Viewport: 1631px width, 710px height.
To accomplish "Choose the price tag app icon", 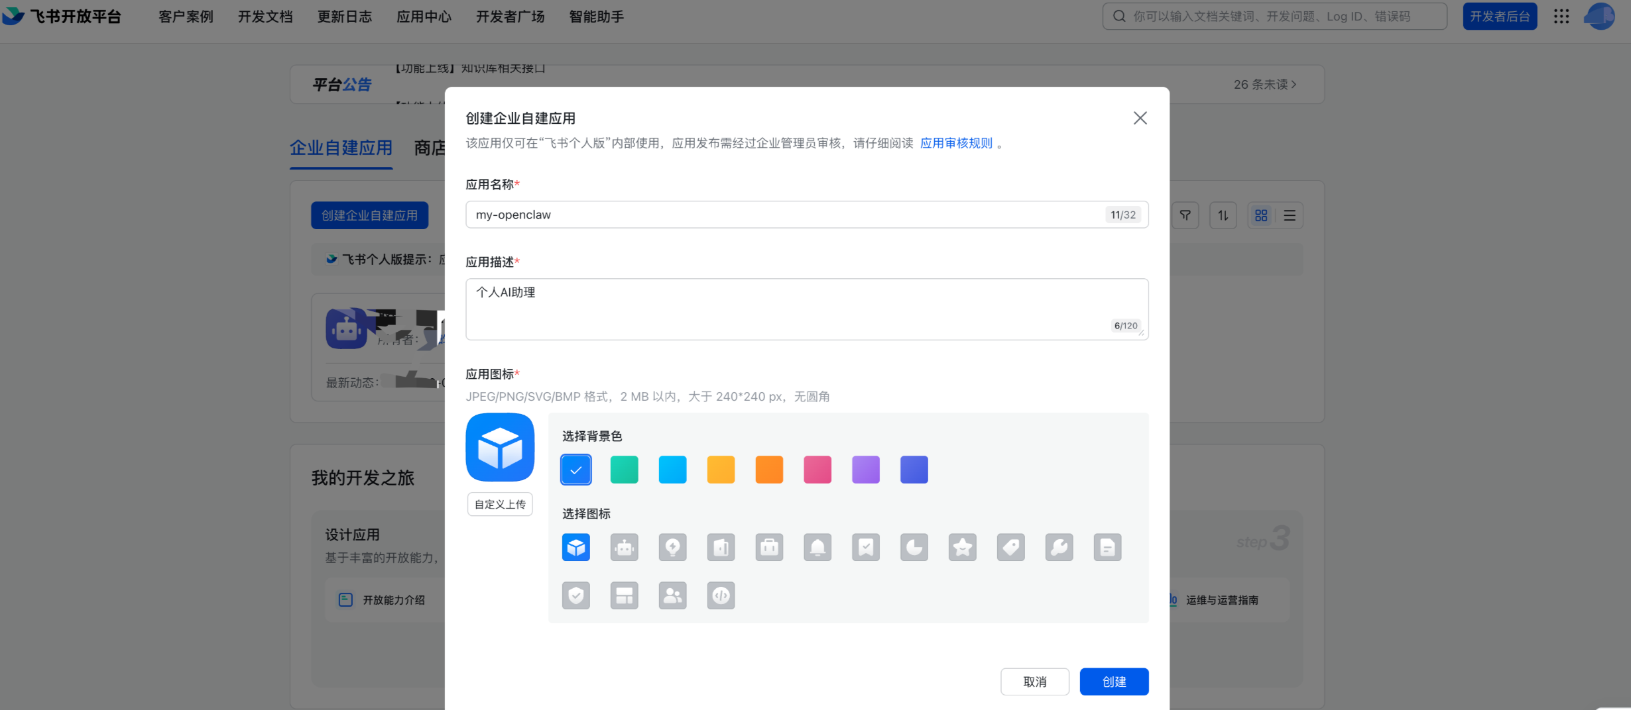I will pos(1010,547).
